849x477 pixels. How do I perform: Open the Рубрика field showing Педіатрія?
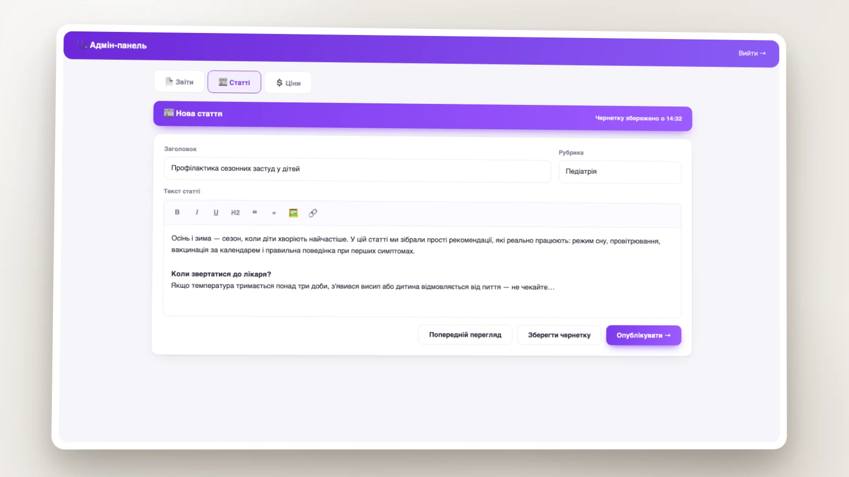(619, 172)
